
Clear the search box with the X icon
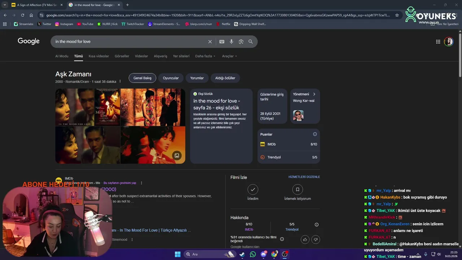point(210,42)
